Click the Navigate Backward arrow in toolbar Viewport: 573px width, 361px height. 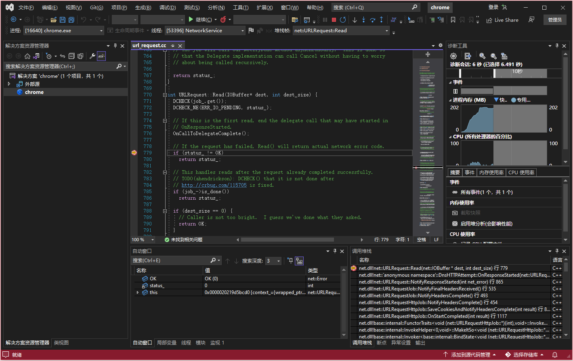click(x=13, y=19)
